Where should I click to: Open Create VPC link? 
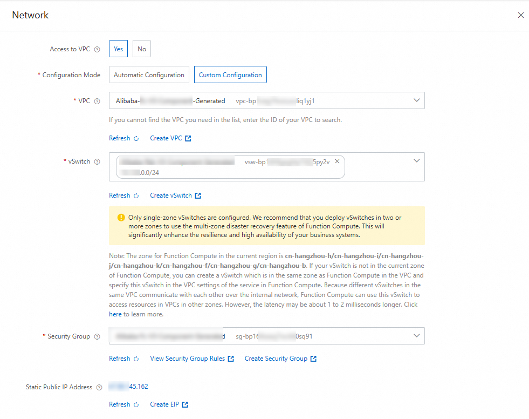click(166, 138)
